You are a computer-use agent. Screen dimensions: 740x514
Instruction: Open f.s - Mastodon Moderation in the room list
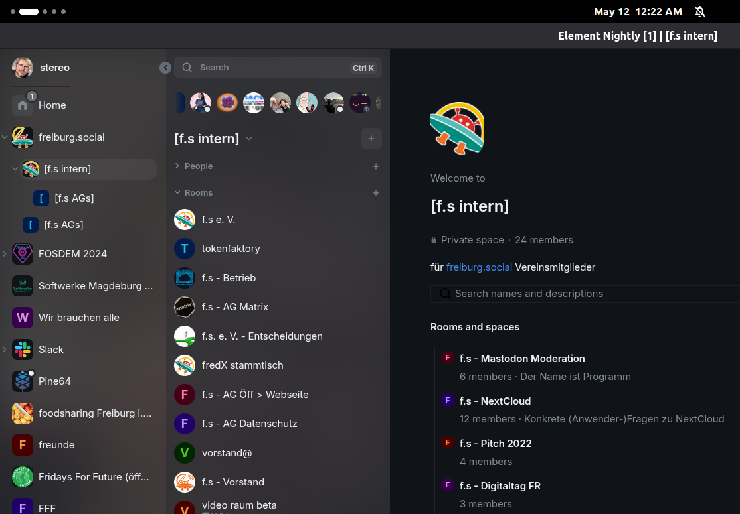pyautogui.click(x=522, y=359)
